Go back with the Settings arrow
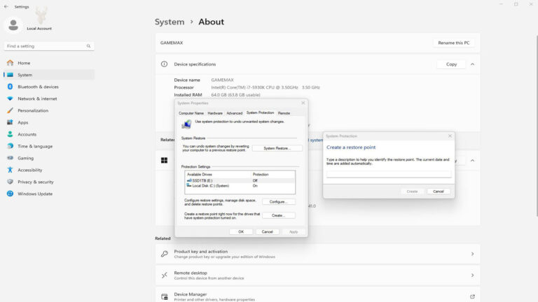 pos(6,6)
